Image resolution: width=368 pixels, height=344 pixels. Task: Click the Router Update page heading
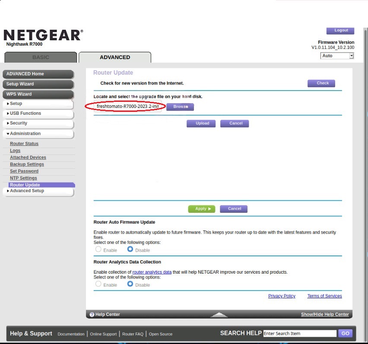[113, 73]
